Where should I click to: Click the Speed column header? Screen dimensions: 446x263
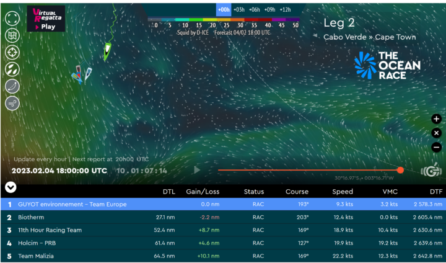343,192
